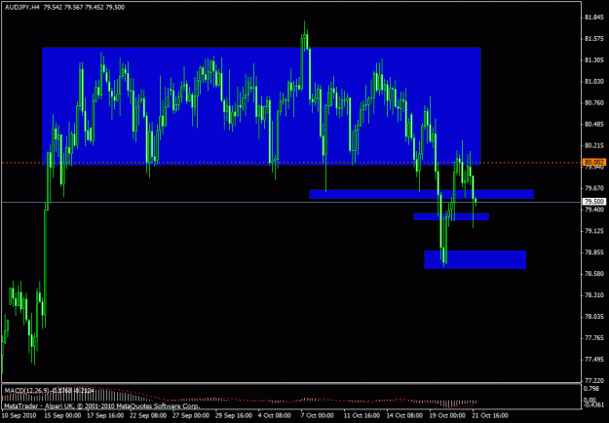Click the 21 Oct 16:00 time label
This screenshot has height=423, width=609.
point(490,415)
